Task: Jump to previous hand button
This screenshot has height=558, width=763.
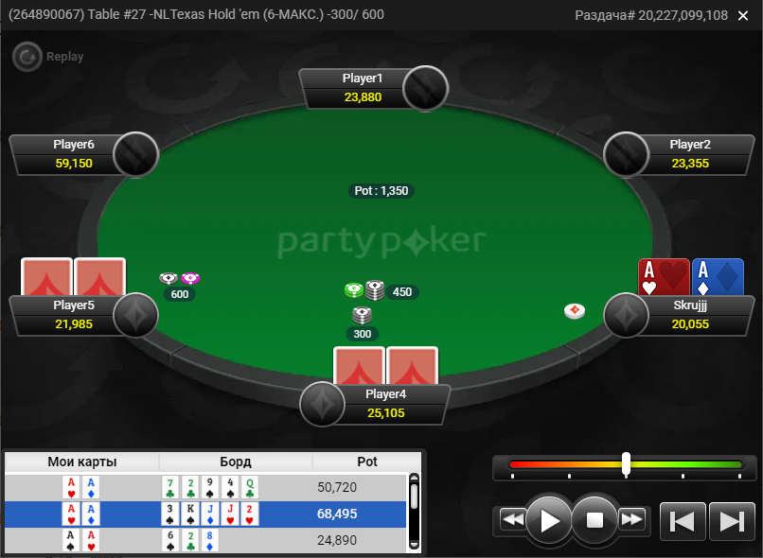Action: (x=683, y=521)
